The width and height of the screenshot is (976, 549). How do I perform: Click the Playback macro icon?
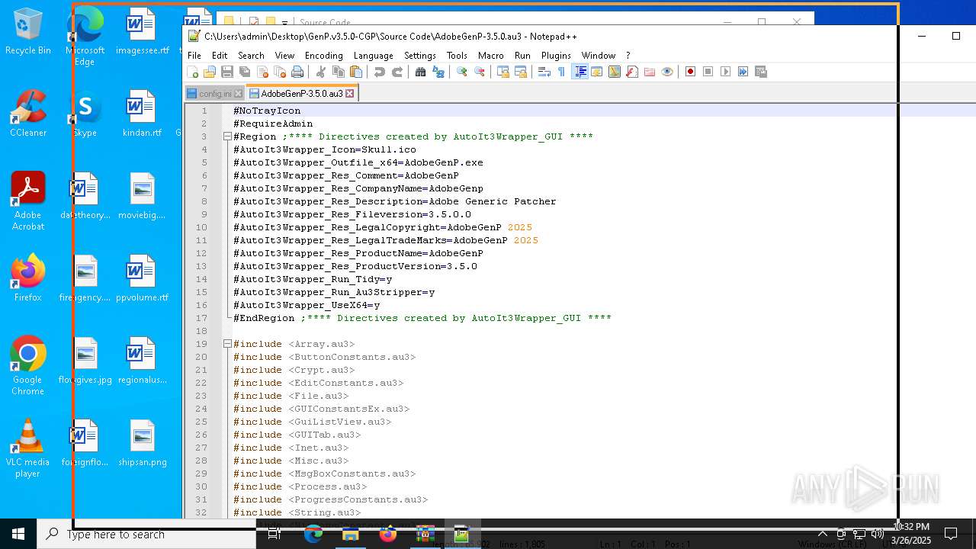click(x=726, y=72)
